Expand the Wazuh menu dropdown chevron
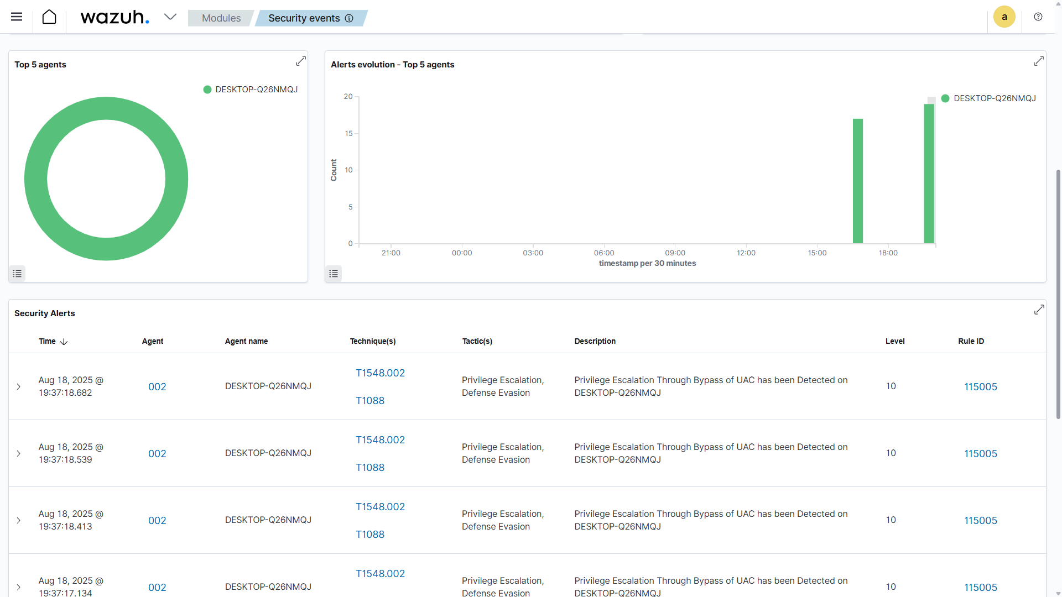This screenshot has height=597, width=1062. [170, 17]
